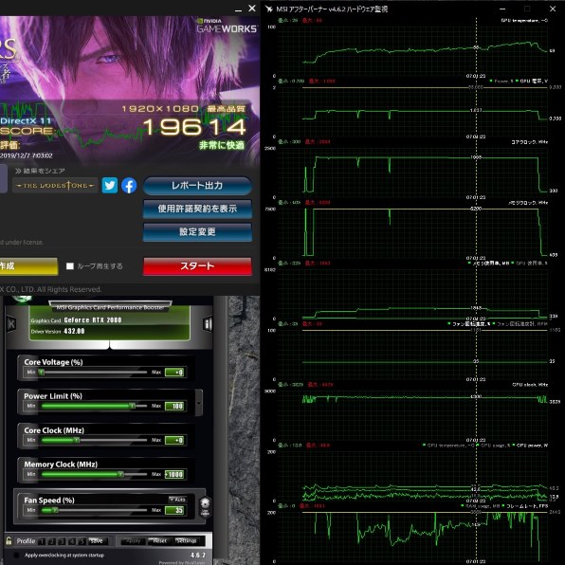The image size is (565, 565).
Task: Click the yellow 作成 button
Action: click(x=28, y=266)
